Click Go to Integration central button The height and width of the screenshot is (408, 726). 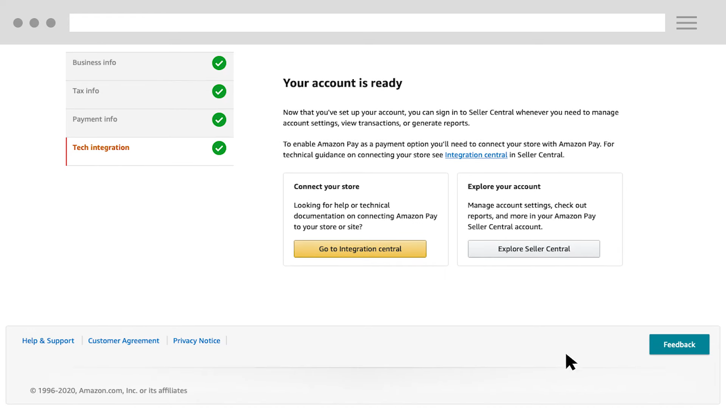360,249
